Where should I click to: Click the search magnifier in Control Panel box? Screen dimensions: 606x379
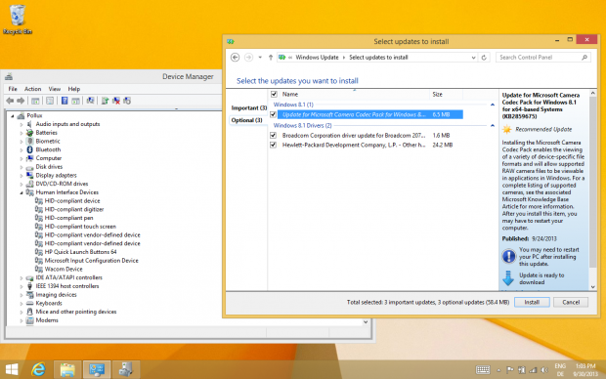tap(584, 58)
